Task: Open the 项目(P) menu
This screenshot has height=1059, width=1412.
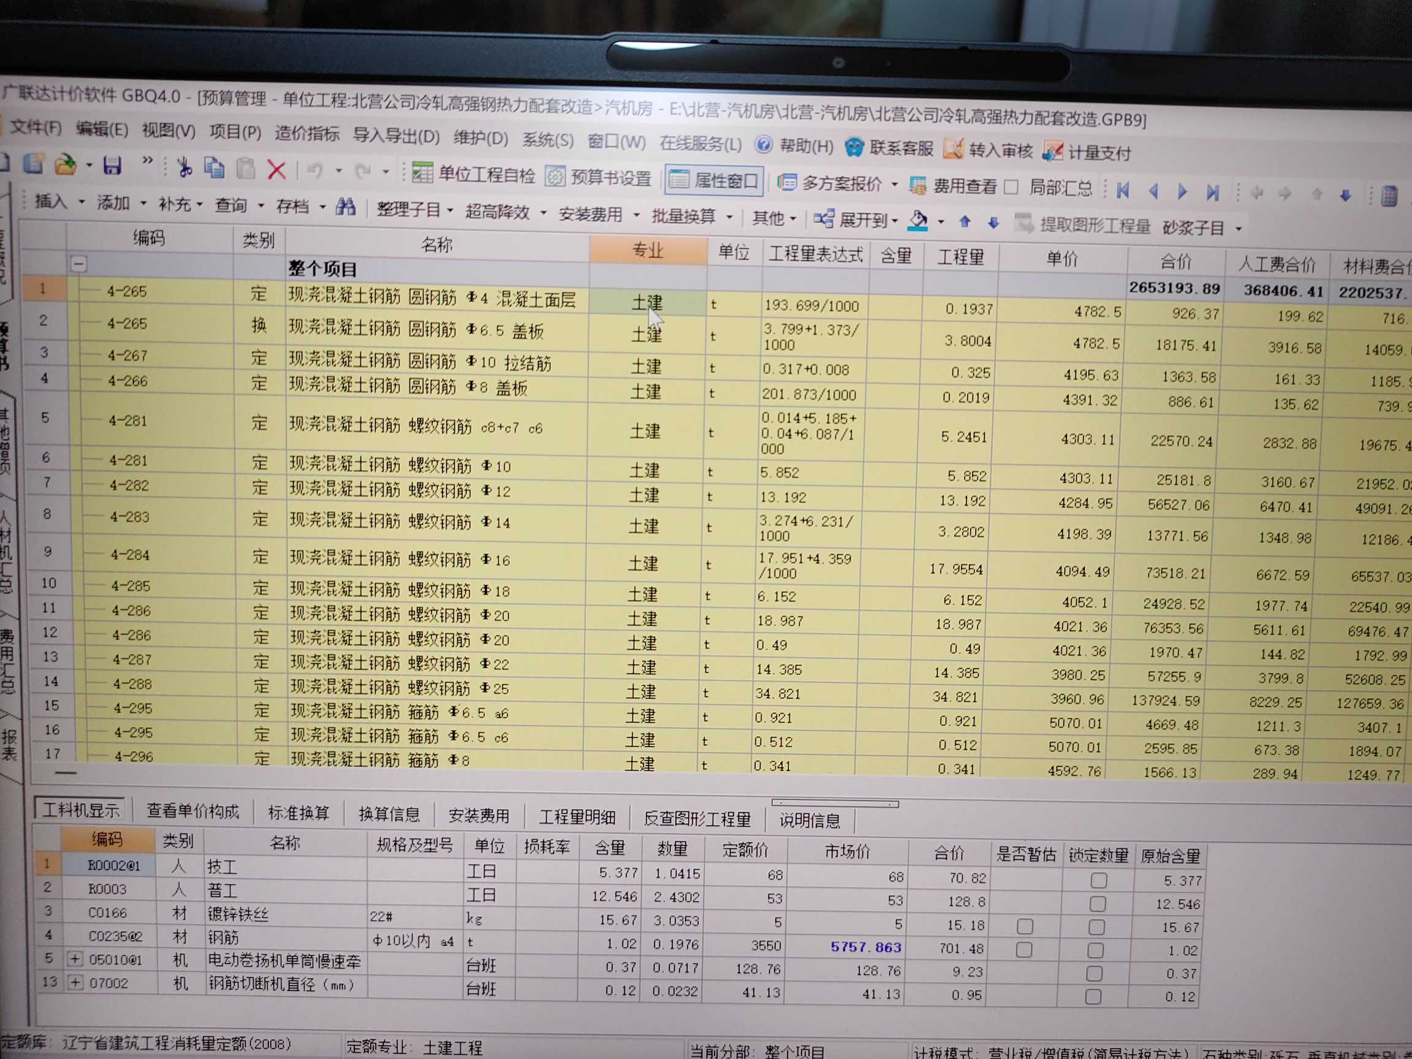Action: (x=235, y=132)
